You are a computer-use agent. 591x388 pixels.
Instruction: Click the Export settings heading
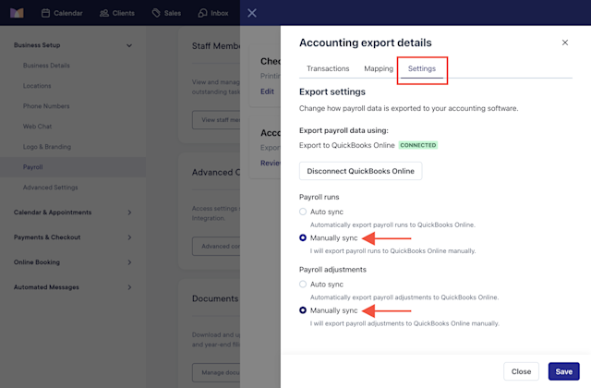332,92
